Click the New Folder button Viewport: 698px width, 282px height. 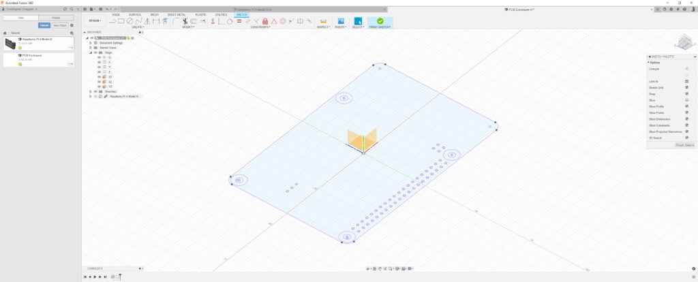60,25
